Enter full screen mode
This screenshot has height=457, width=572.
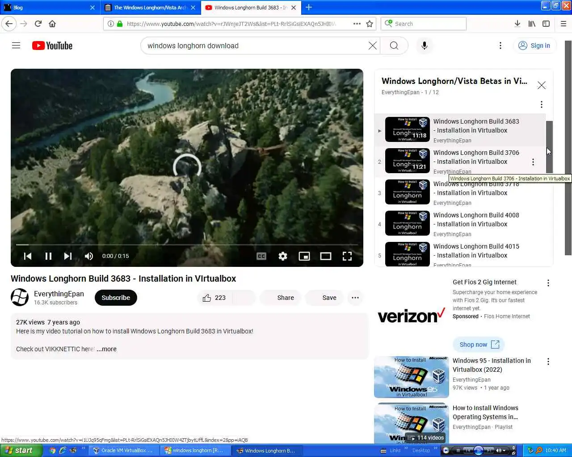[347, 256]
